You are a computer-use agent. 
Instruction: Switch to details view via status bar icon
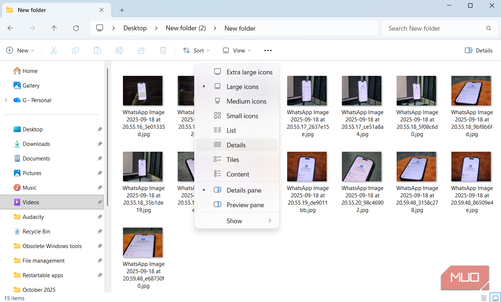tap(484, 298)
